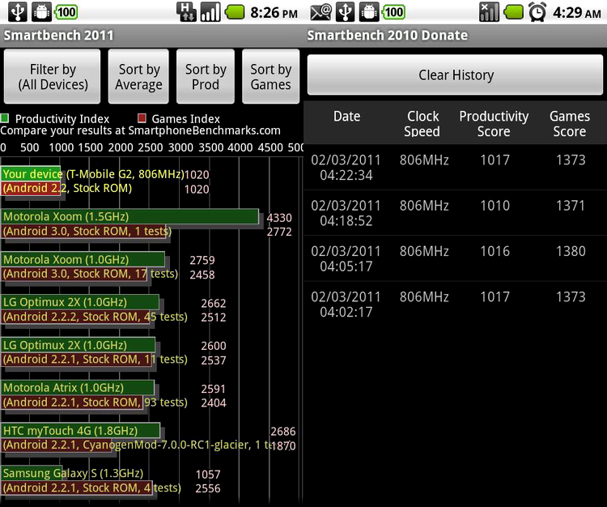Select Android 2.2.1 Stock ROM 4 tests bar
Screen dimensions: 607x507
coord(77,488)
